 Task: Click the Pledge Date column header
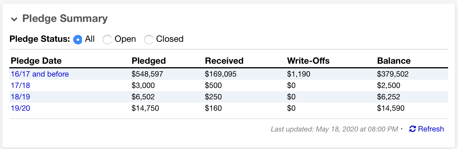36,61
